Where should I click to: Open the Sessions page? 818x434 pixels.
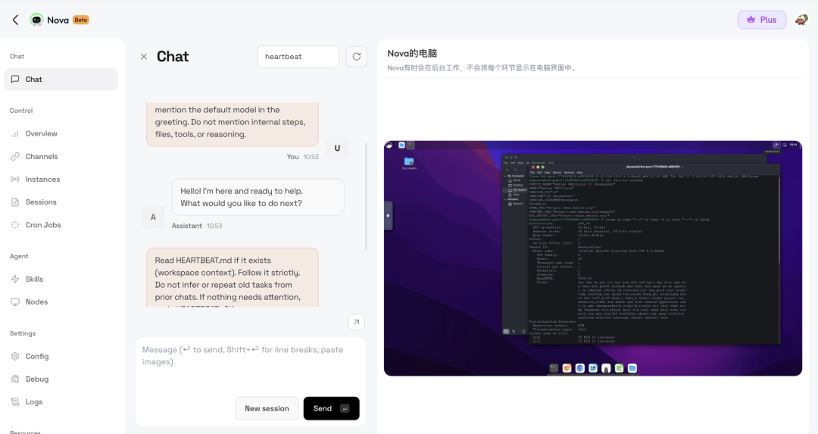pos(61,202)
